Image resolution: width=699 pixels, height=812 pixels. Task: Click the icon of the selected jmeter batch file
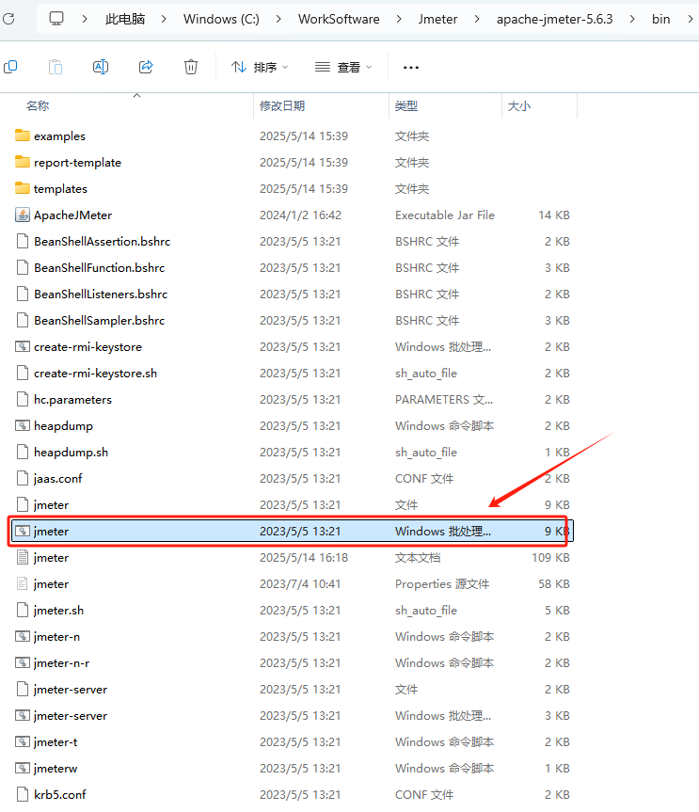23,531
